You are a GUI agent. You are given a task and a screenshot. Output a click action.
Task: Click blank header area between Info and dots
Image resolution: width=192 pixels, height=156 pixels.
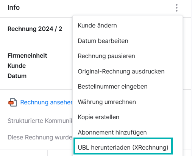pyautogui.click(x=96, y=8)
